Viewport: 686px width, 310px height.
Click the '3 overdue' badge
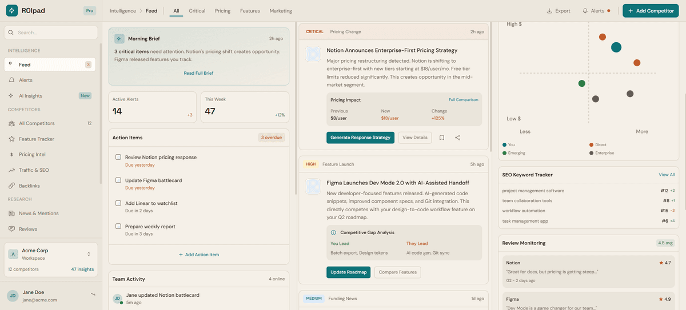272,138
